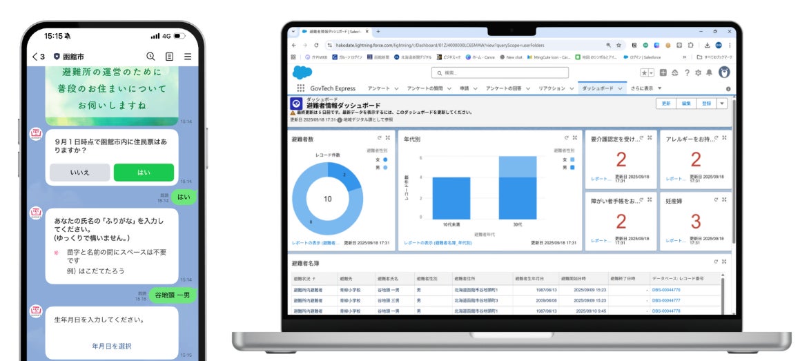Expand the 年代別 widget to full view
809x361 pixels.
[x=575, y=137]
